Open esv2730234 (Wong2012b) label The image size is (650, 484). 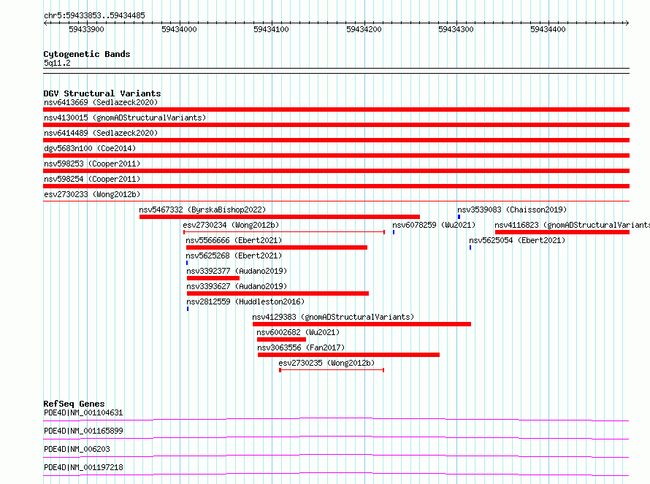231,225
